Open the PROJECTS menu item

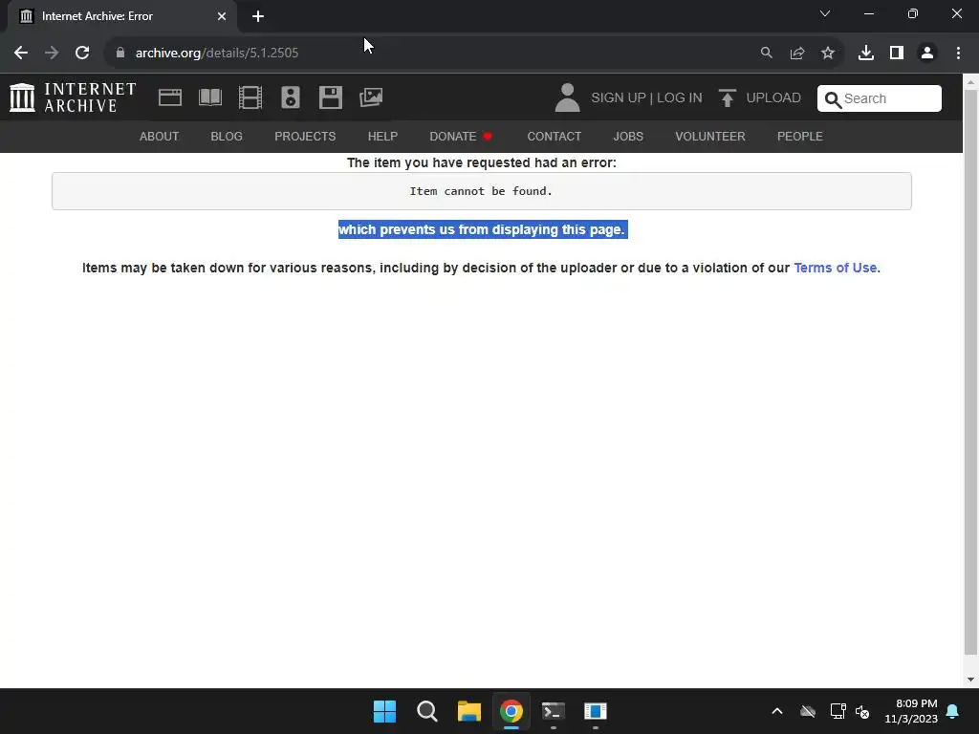pyautogui.click(x=305, y=136)
